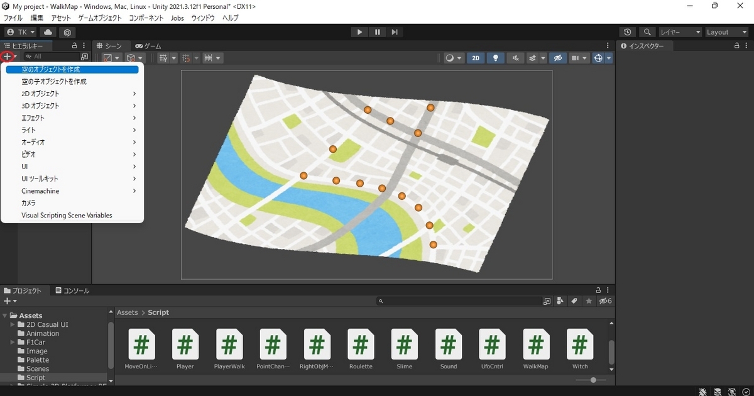
Task: Expand the 2D Casual UI folder
Action: 13,325
